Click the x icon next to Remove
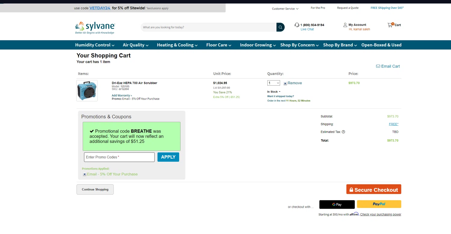 pyautogui.click(x=285, y=83)
